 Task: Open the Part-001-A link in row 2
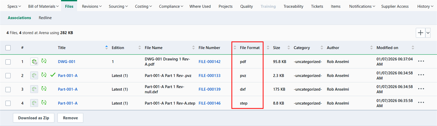[x=68, y=75]
